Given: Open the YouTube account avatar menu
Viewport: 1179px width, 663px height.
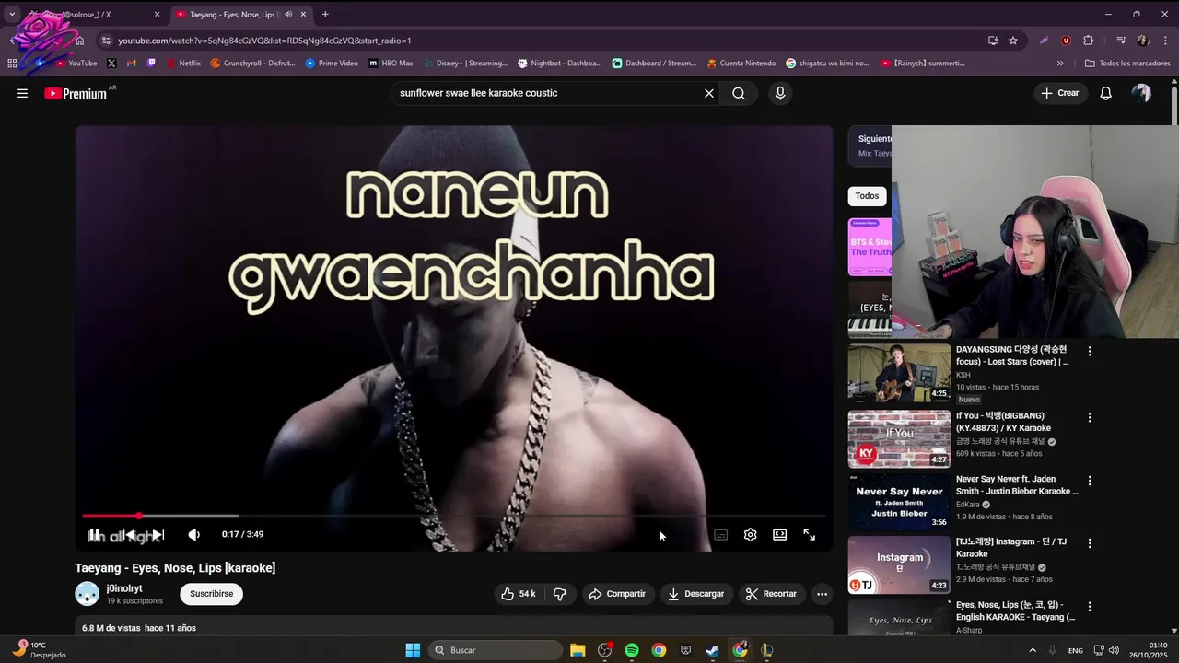Looking at the screenshot, I should (1141, 93).
